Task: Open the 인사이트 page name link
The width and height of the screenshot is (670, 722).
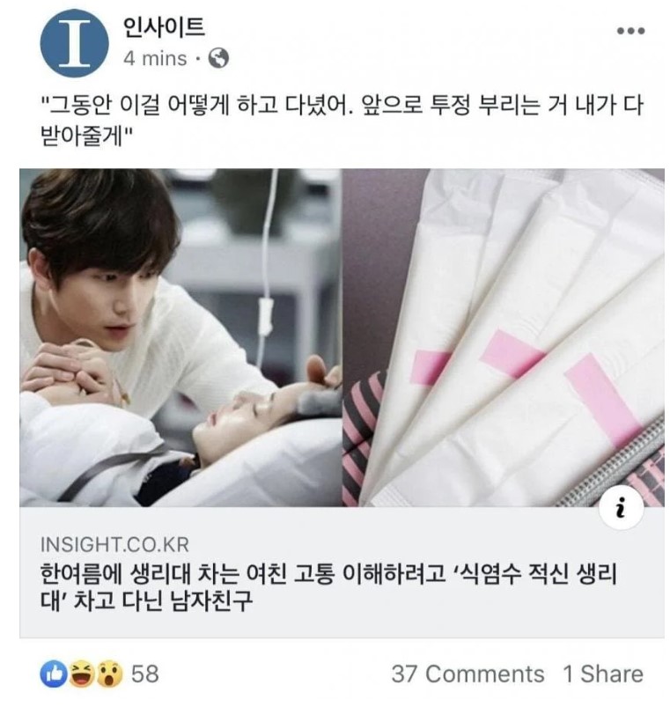Action: (164, 27)
